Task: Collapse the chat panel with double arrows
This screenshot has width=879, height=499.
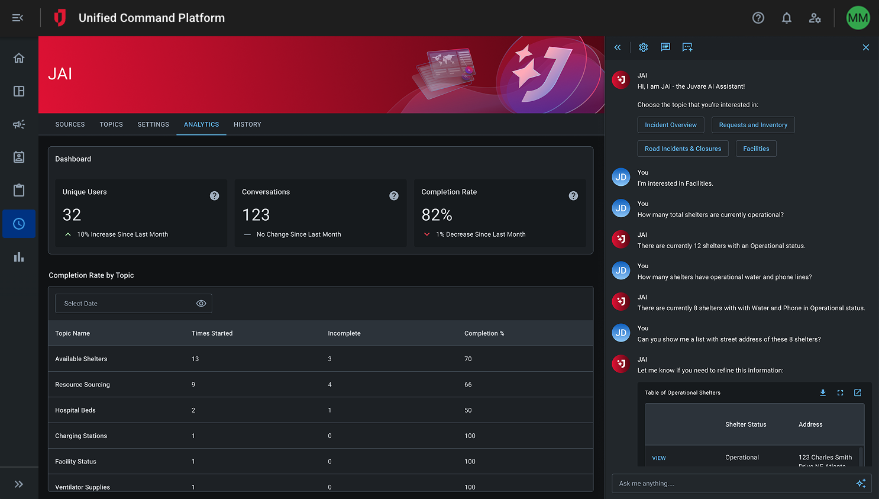Action: [x=617, y=47]
